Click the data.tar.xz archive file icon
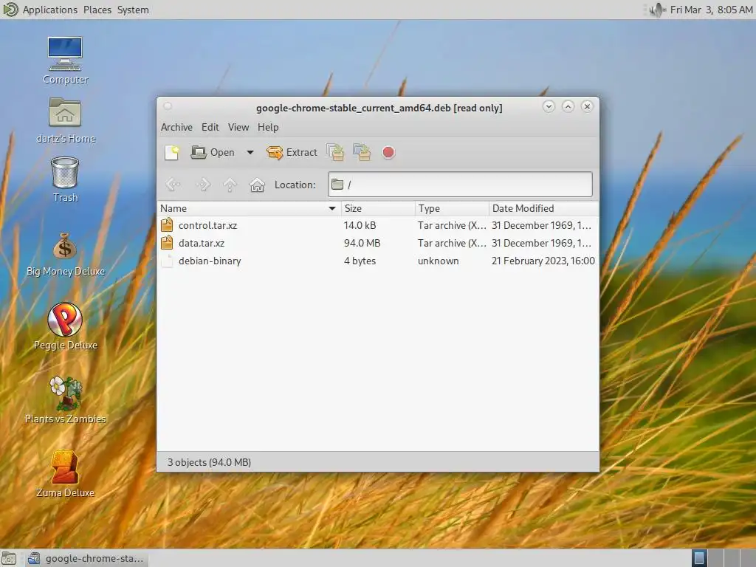This screenshot has height=567, width=756. [x=167, y=242]
